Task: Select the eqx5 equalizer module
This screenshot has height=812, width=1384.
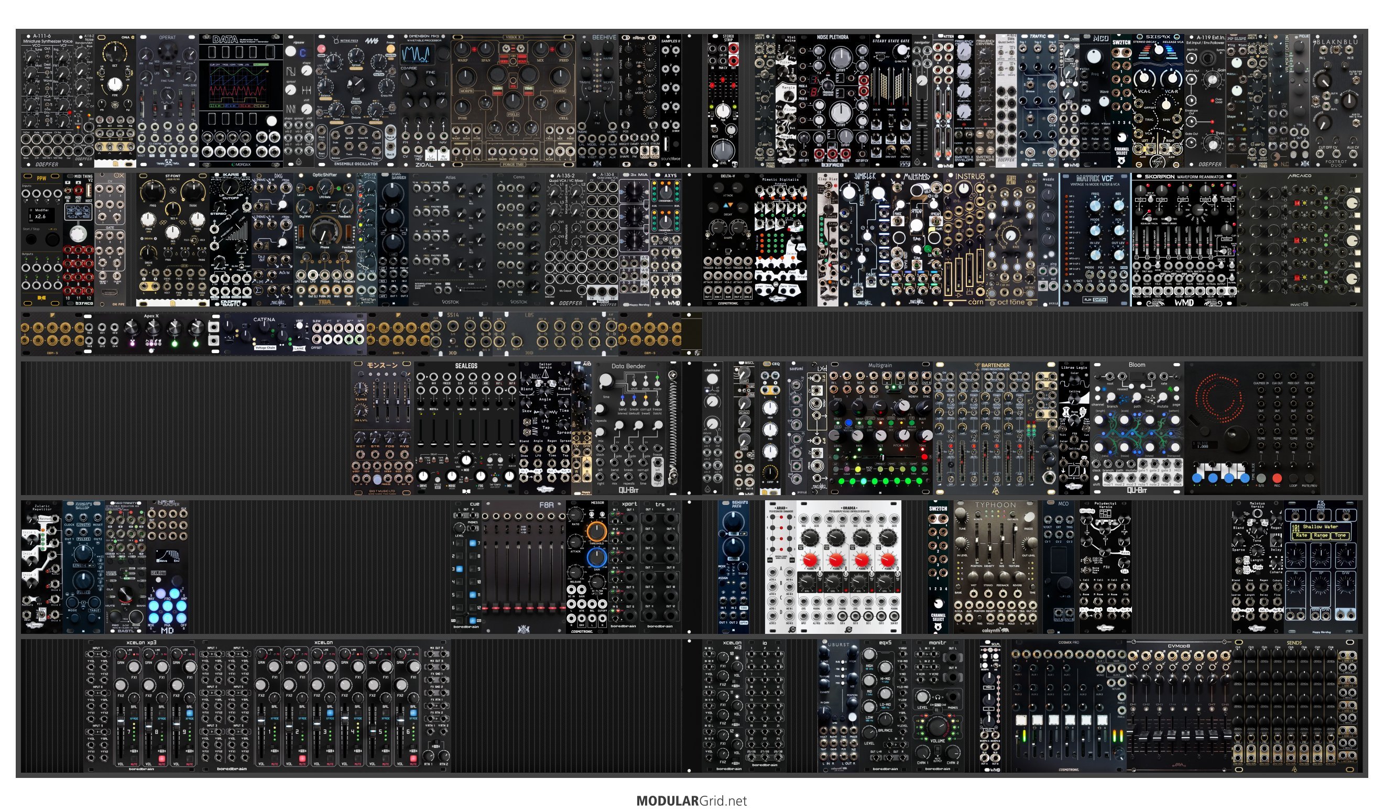Action: click(x=885, y=706)
